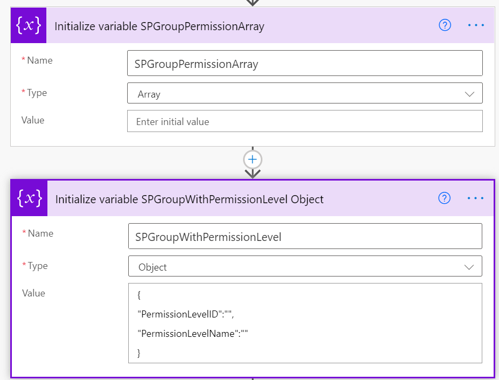Image resolution: width=499 pixels, height=380 pixels.
Task: Click the arrow connector above SPGroupPermissionArray action
Action: [252, 4]
